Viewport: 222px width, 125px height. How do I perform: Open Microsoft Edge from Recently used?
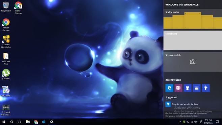(x=169, y=88)
